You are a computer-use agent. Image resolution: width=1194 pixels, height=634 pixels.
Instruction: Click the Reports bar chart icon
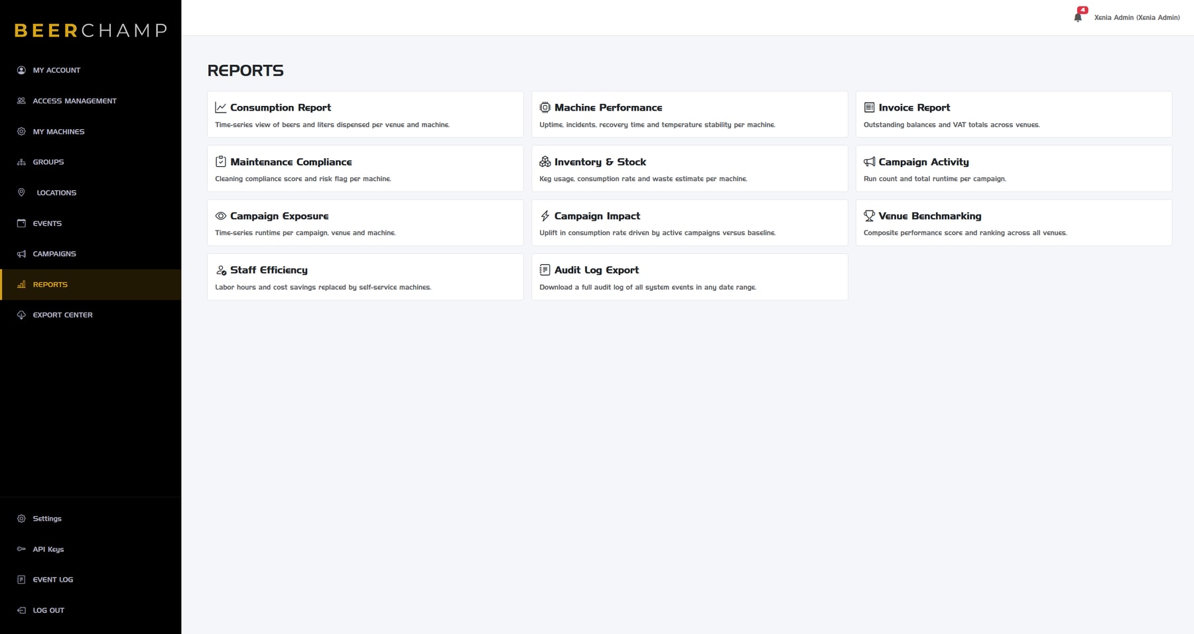(x=21, y=284)
